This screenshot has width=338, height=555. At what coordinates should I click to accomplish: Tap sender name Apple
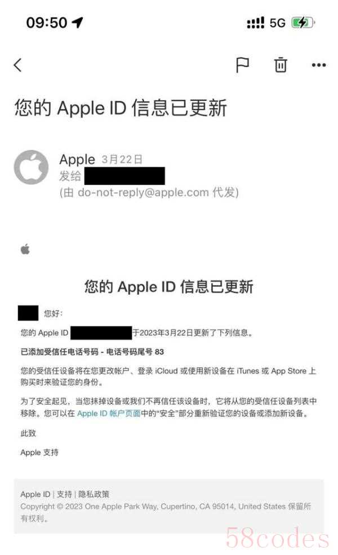[x=77, y=159]
